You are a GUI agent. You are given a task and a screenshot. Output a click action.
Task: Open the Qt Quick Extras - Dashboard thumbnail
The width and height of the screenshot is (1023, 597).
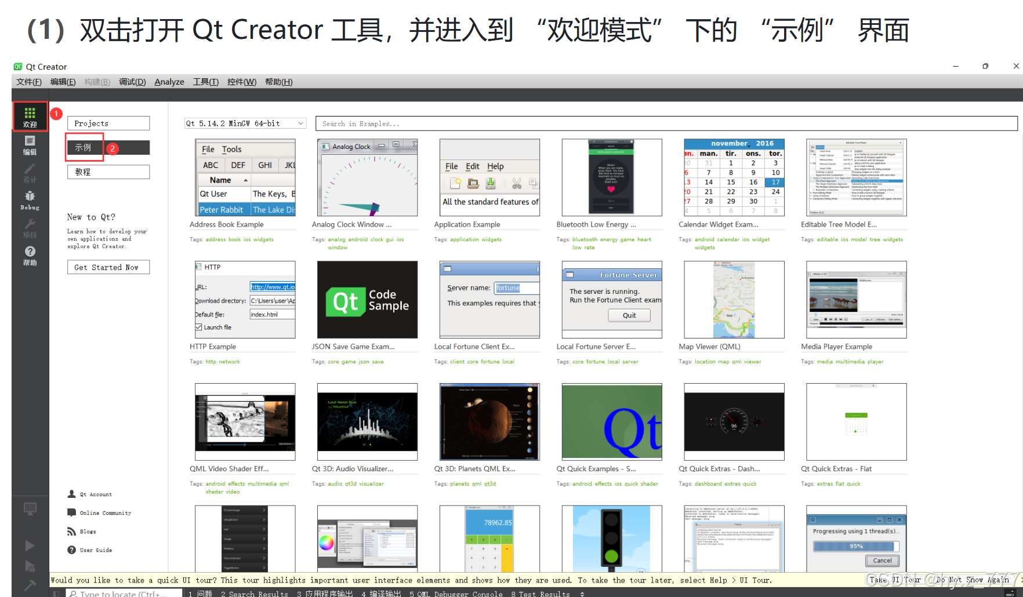tap(734, 422)
